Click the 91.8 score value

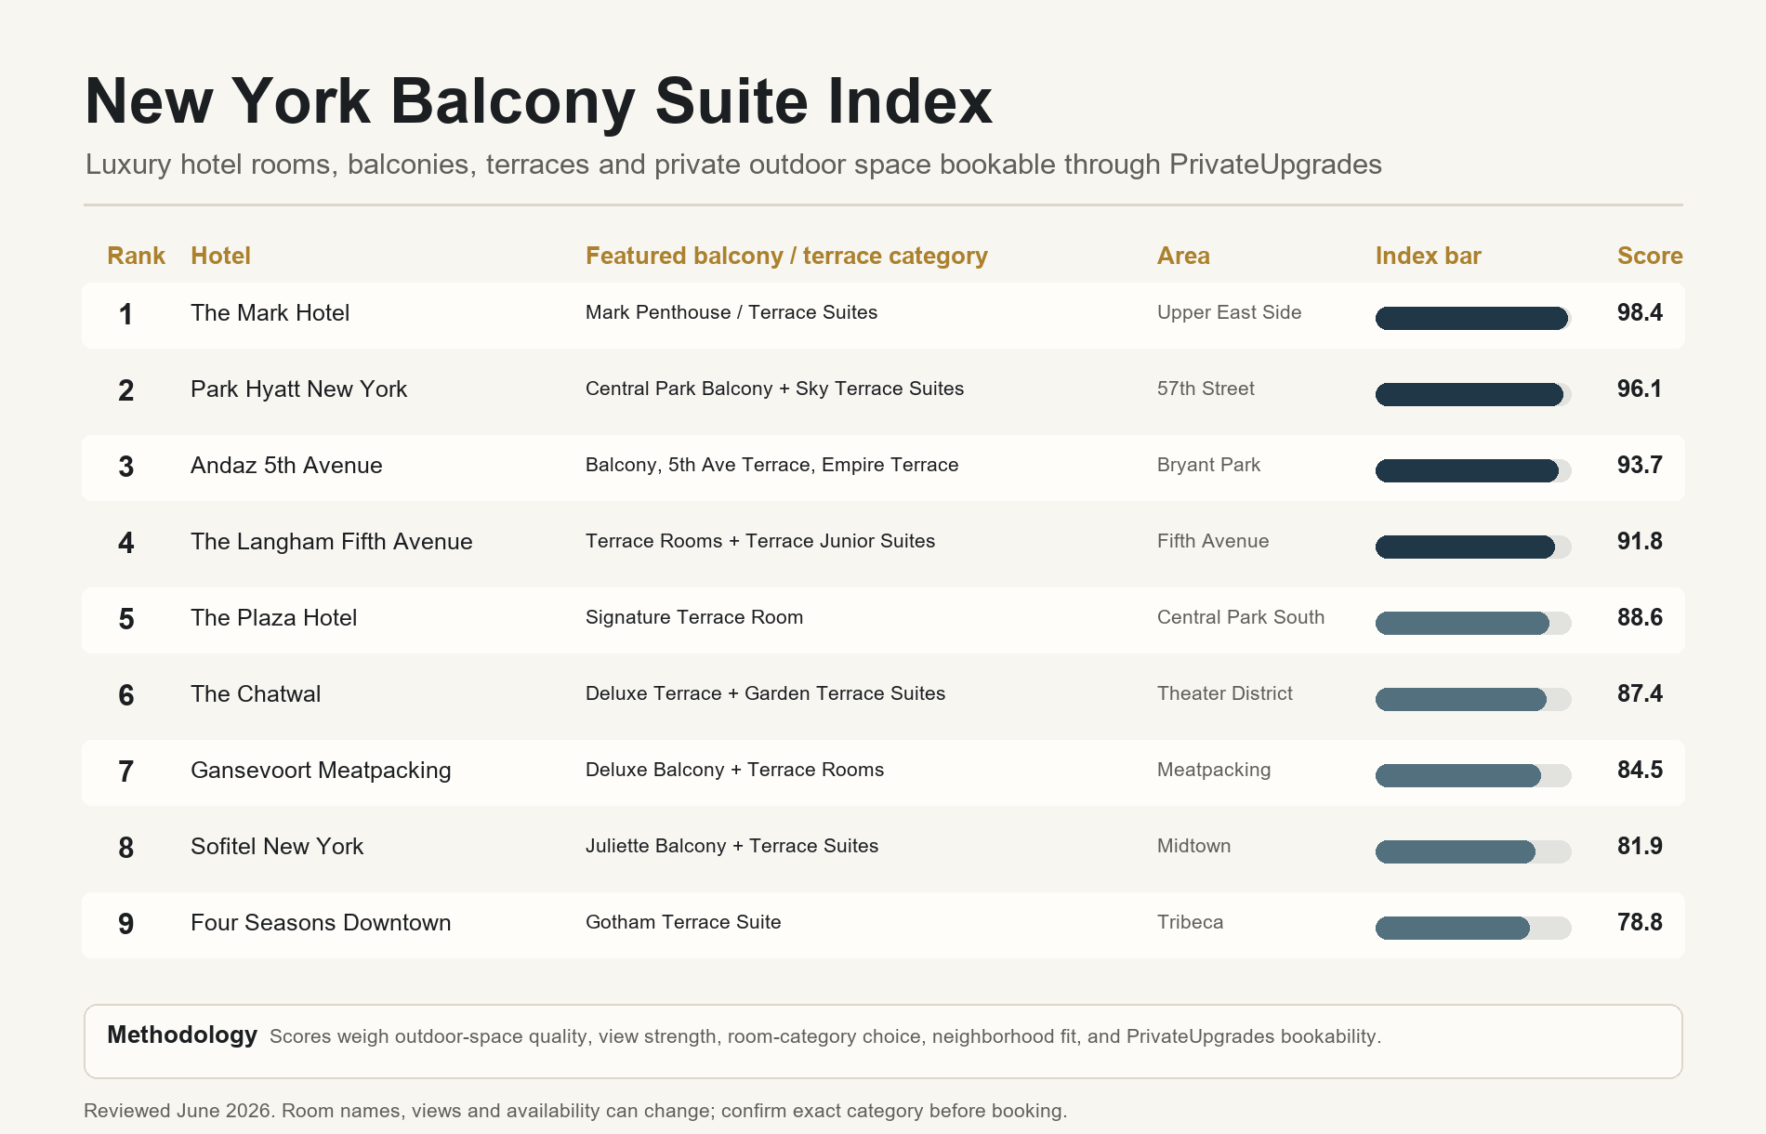1640,541
